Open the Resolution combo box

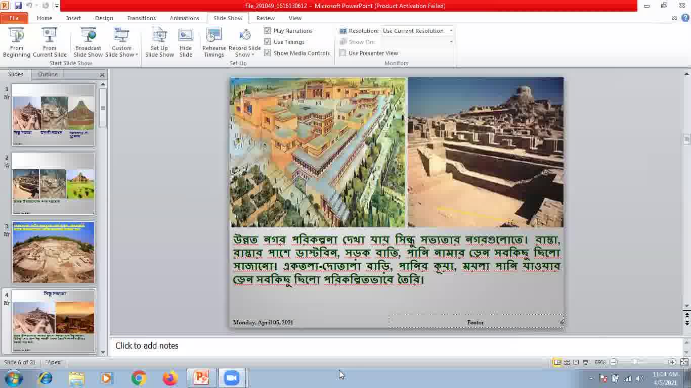pyautogui.click(x=418, y=31)
